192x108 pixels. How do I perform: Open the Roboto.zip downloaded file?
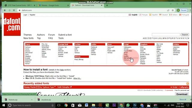point(13,100)
